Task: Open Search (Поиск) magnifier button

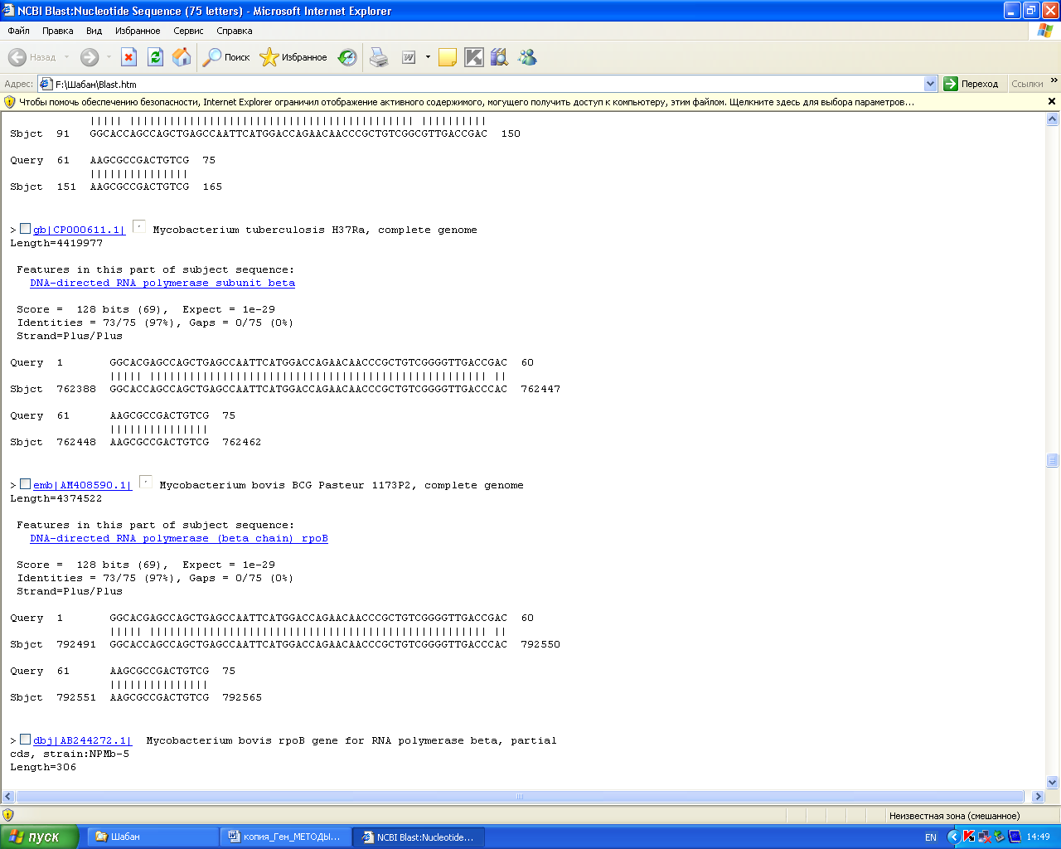Action: coord(226,57)
